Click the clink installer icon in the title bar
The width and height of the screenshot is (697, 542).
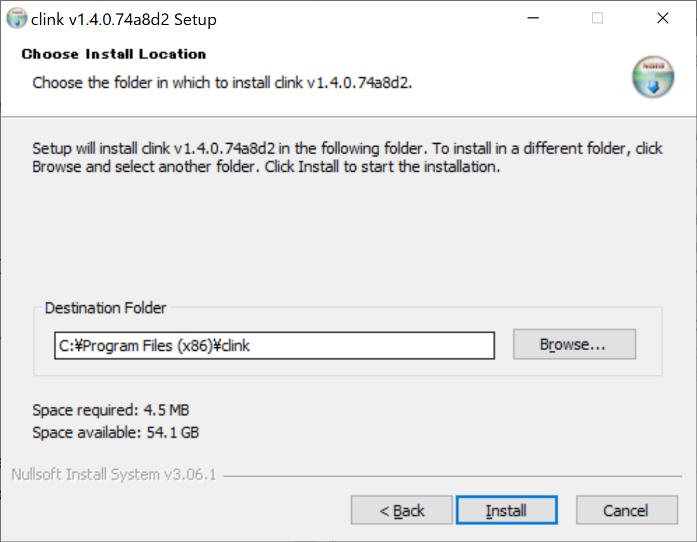click(x=17, y=17)
